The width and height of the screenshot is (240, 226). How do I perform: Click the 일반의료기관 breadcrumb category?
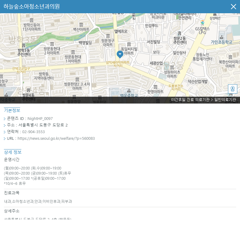pos(225,99)
